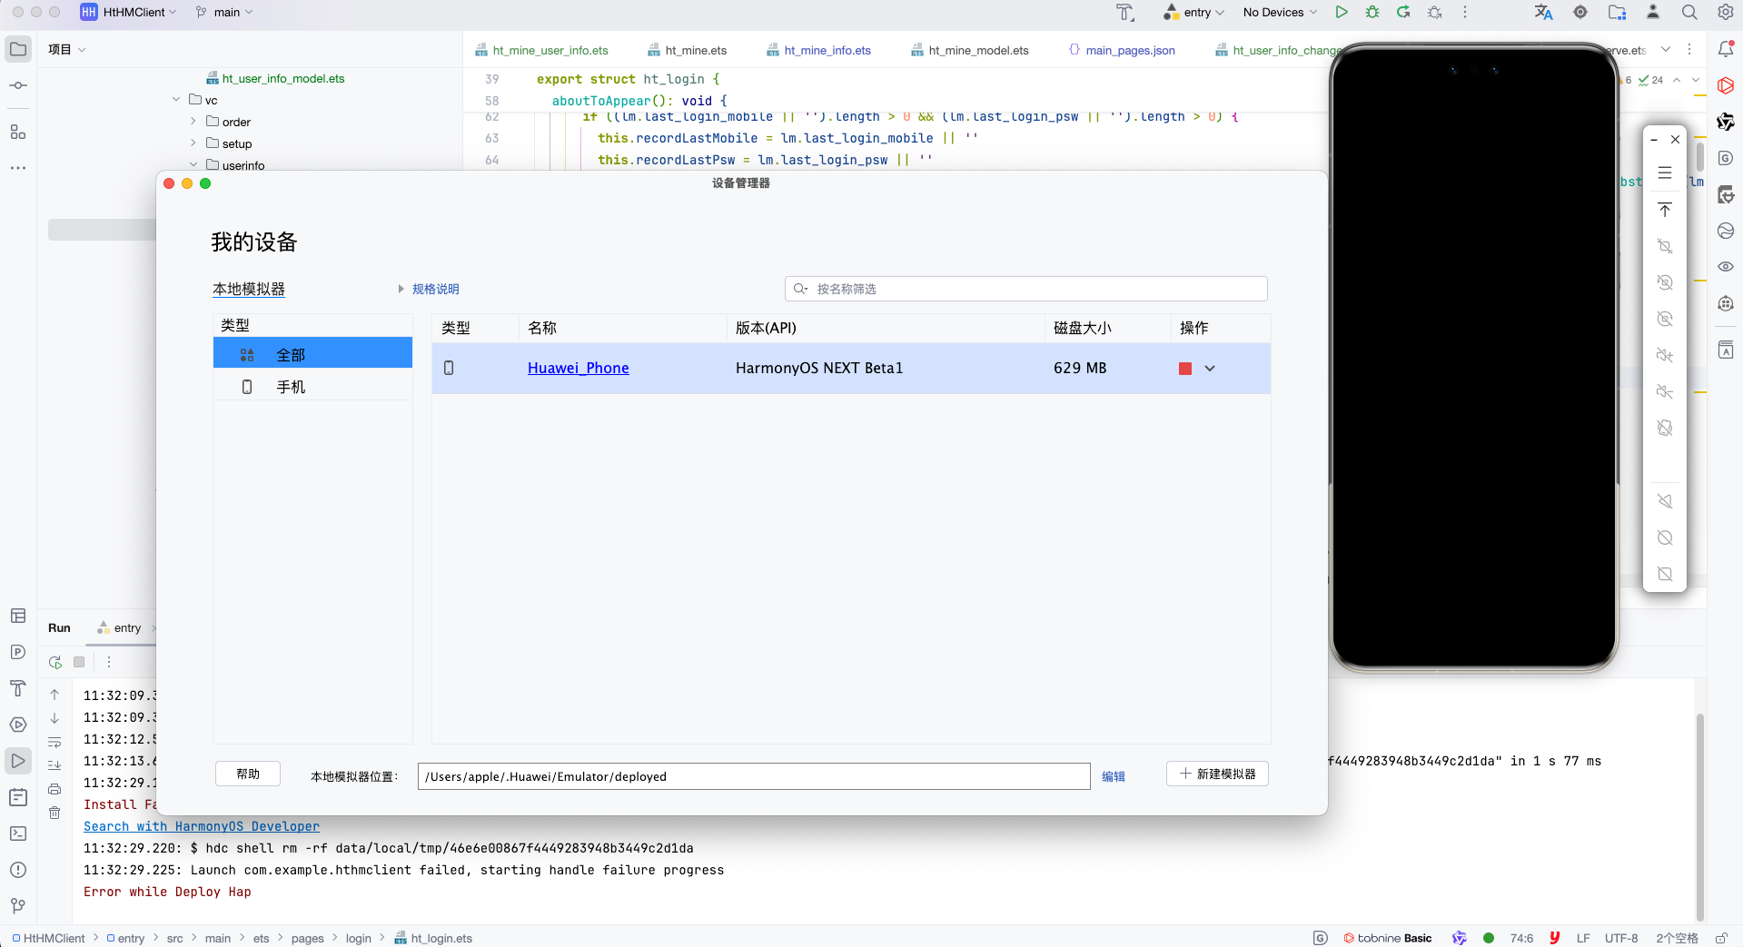Start debugging with the green bug icon
This screenshot has height=947, width=1743.
(x=1372, y=12)
